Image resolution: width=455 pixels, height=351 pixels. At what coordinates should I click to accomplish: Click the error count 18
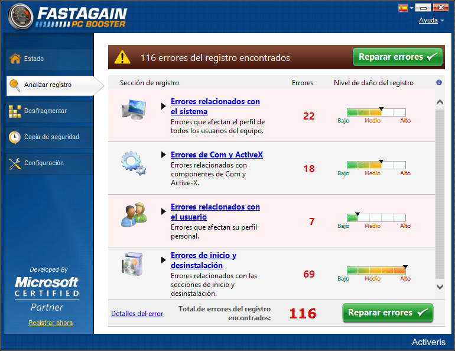pos(309,169)
